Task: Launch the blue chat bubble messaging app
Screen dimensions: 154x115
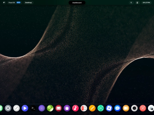Action: click(117, 108)
